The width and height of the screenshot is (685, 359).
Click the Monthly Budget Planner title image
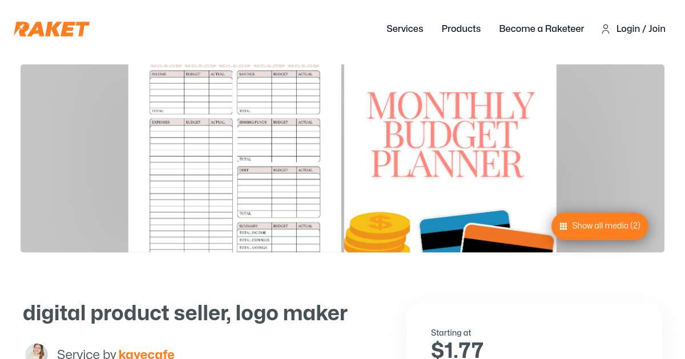tap(449, 133)
